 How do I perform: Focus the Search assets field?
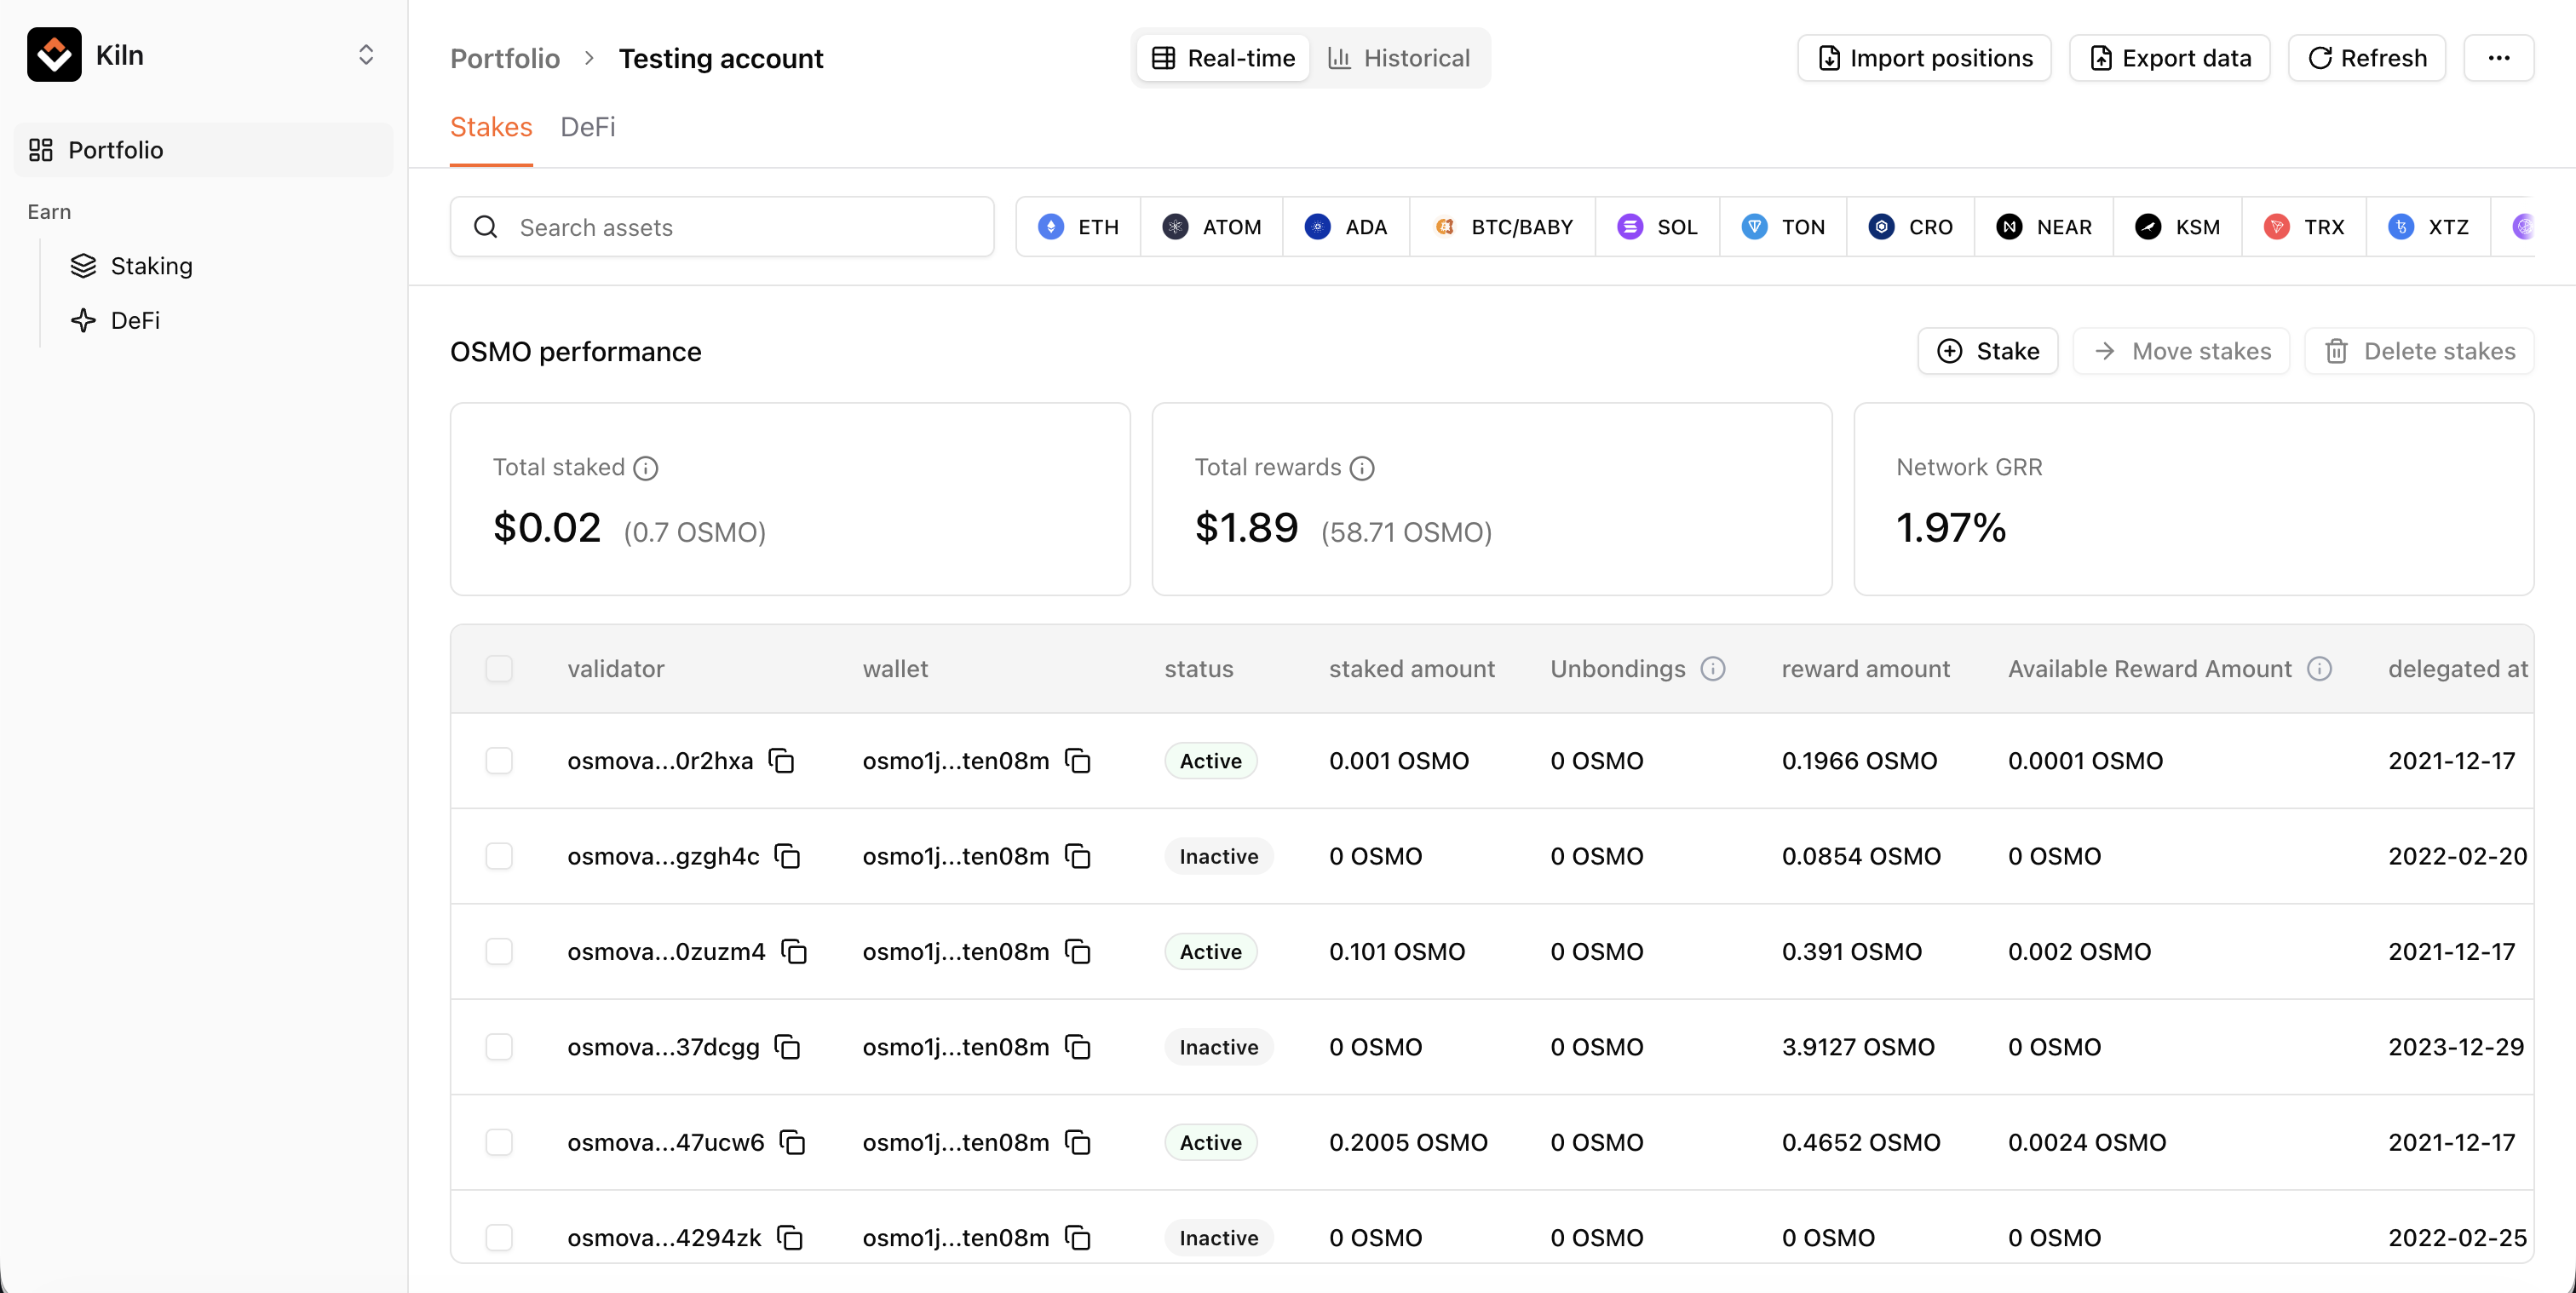coord(722,227)
